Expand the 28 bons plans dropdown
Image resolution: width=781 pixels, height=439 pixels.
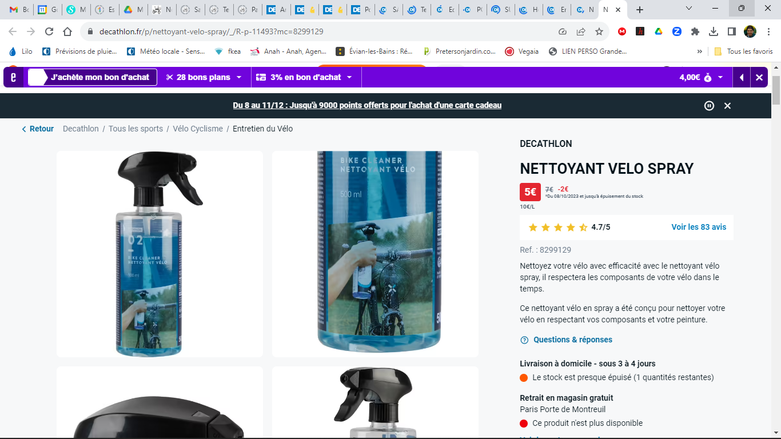point(204,77)
